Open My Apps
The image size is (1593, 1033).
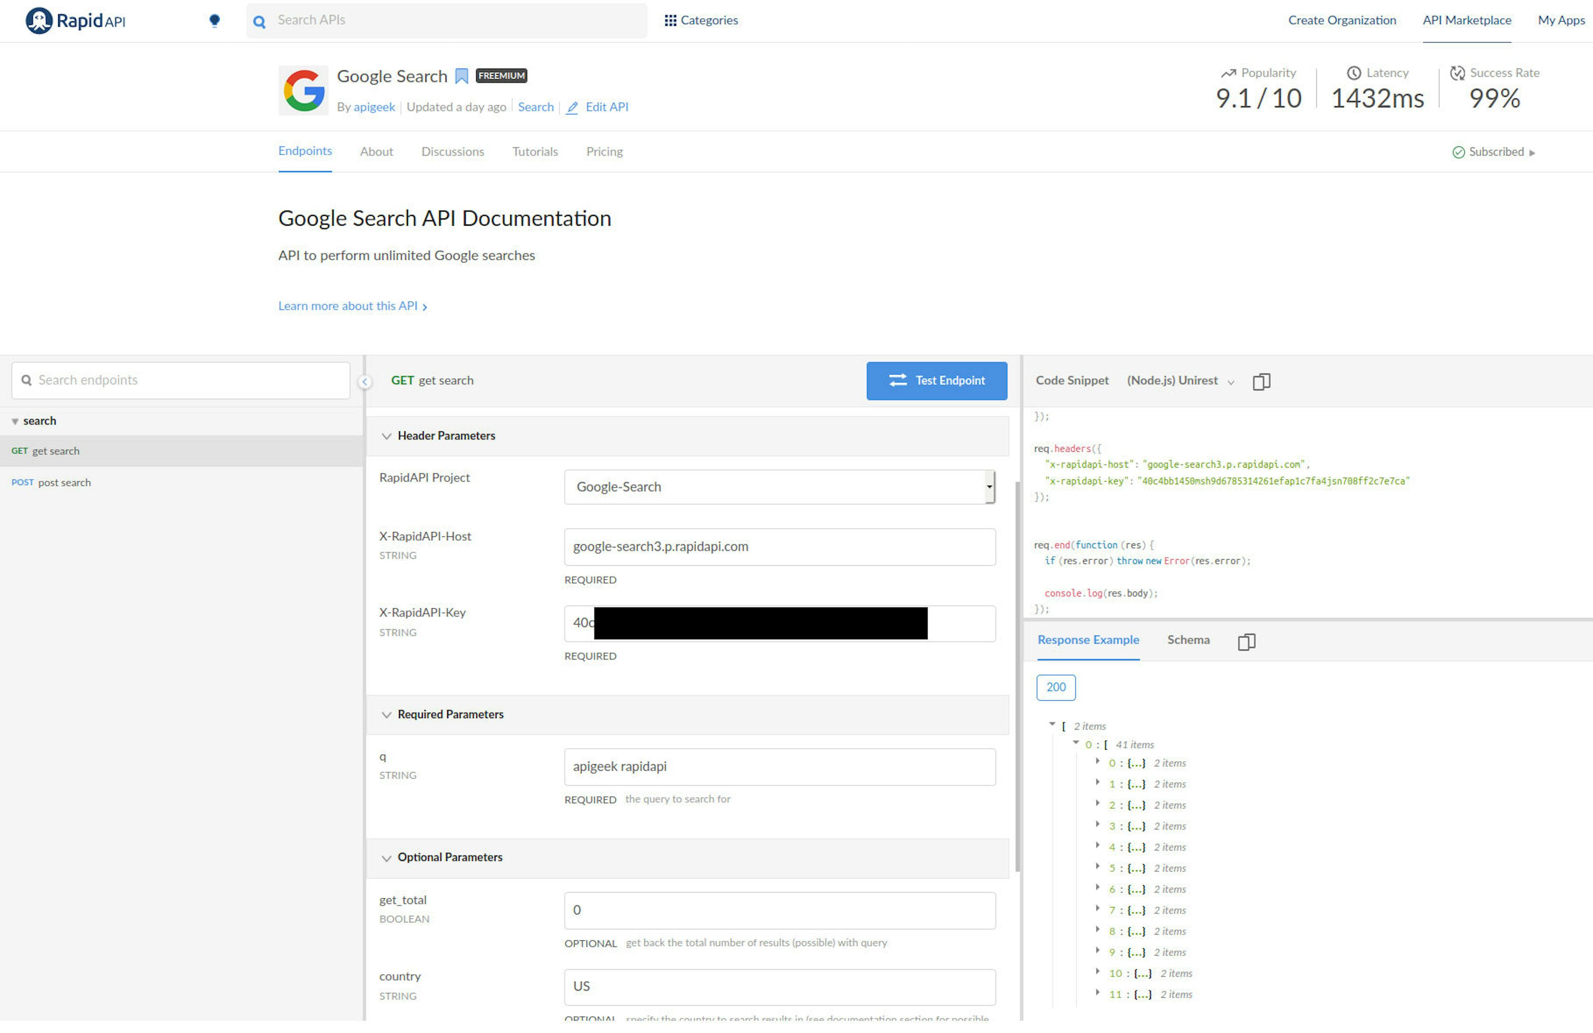point(1561,21)
